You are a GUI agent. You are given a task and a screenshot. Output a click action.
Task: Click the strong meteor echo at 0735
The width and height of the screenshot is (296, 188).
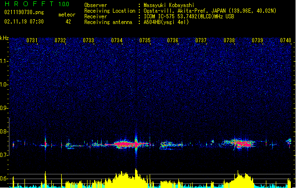pyautogui.click(x=136, y=144)
